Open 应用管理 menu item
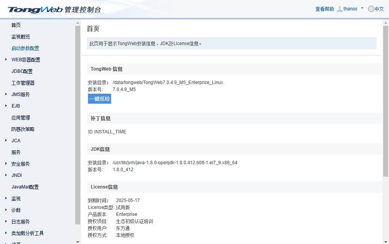 tap(20, 118)
